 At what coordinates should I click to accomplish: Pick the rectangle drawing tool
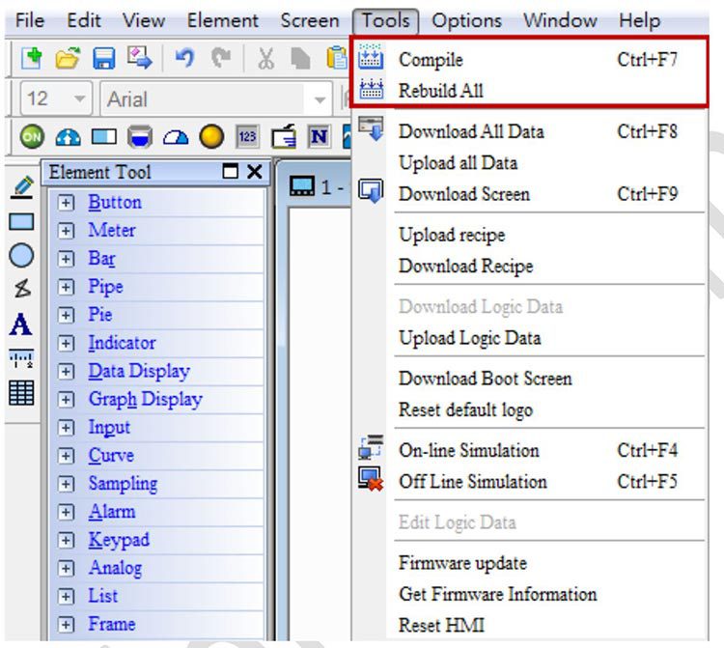[21, 221]
